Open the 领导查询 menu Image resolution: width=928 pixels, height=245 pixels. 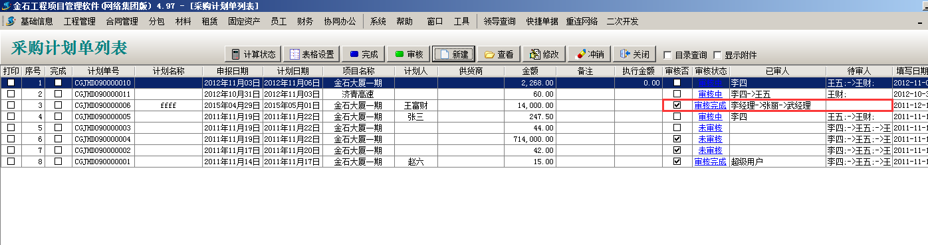tap(500, 21)
